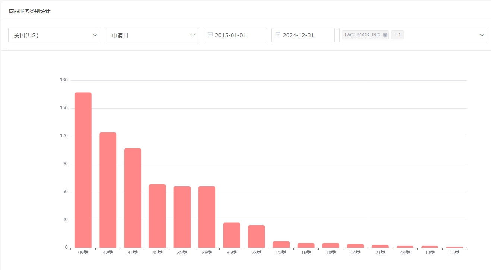The image size is (491, 270).
Task: Click the 商品服务类别统计 panel title
Action: tap(29, 11)
